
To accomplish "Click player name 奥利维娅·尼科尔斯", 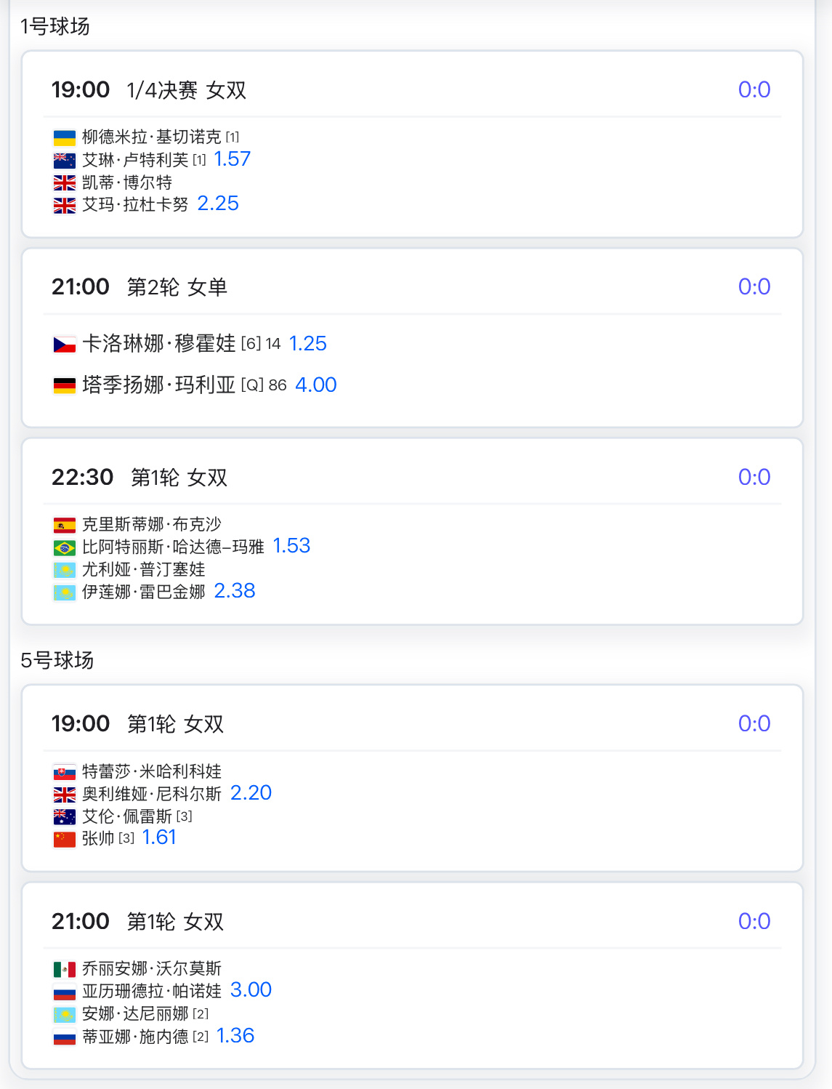I will 152,794.
